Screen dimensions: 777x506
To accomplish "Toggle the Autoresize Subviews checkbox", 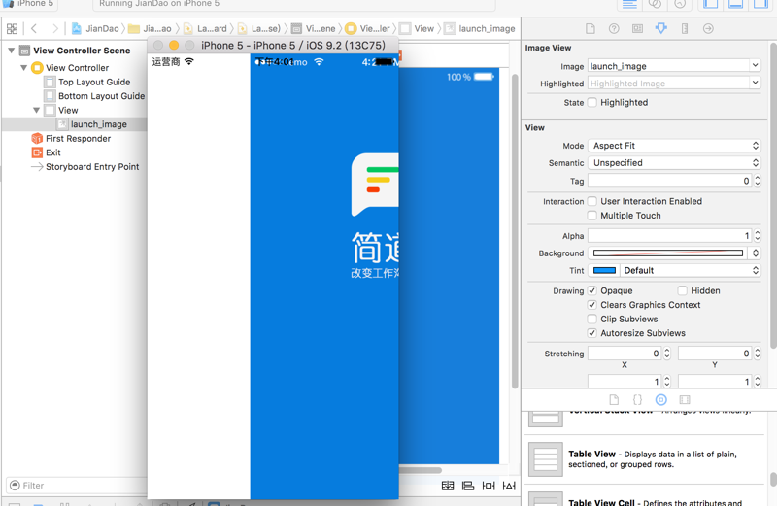I will (592, 333).
